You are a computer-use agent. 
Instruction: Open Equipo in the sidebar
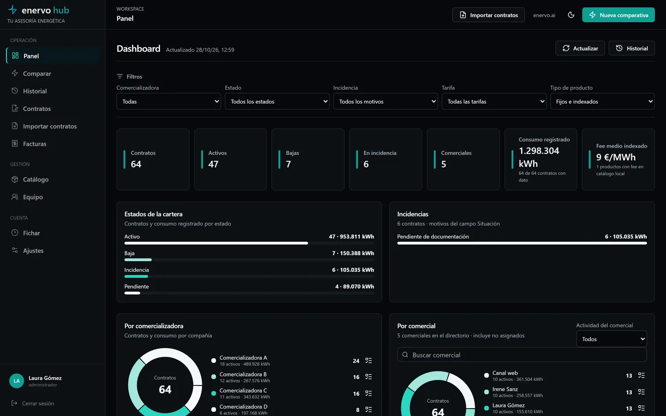coord(53,197)
